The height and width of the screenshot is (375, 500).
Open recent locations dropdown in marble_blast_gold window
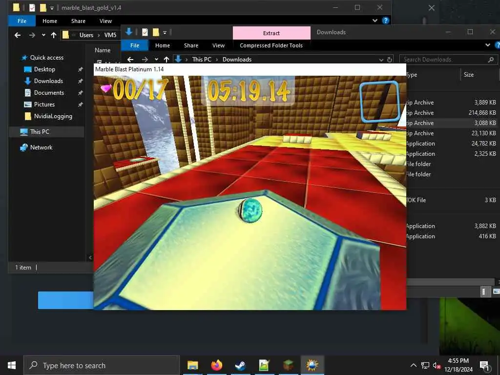click(x=43, y=35)
